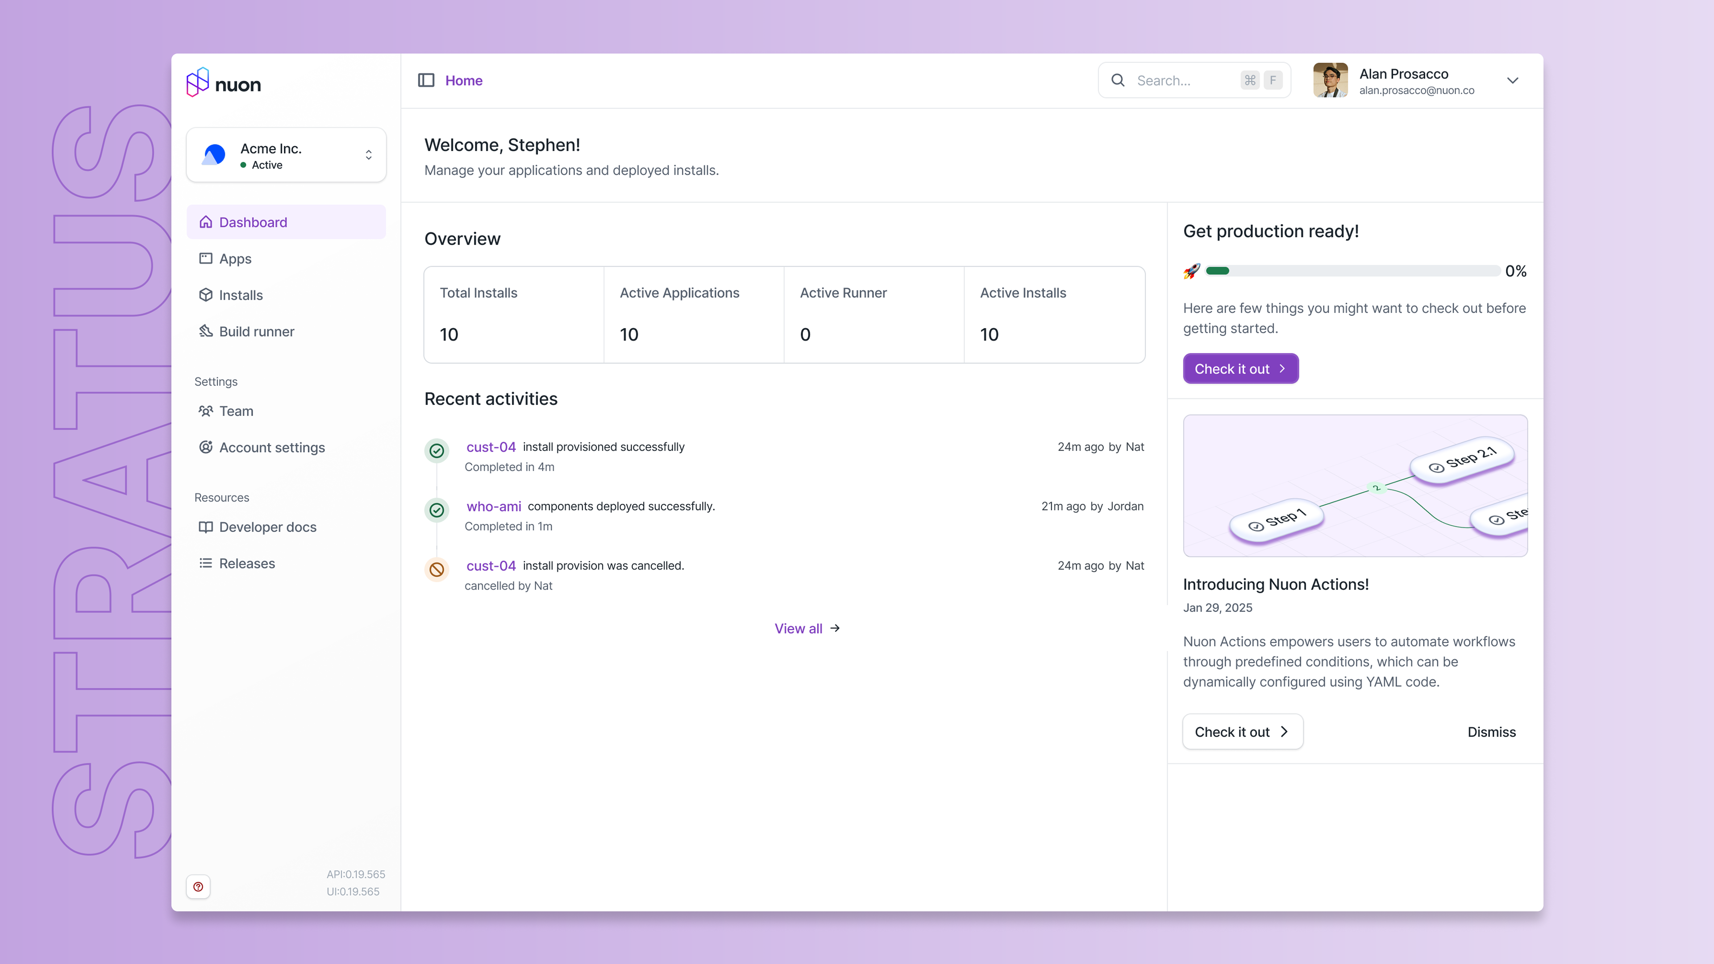Expand the user account menu chevron
This screenshot has height=964, width=1714.
[x=1512, y=80]
